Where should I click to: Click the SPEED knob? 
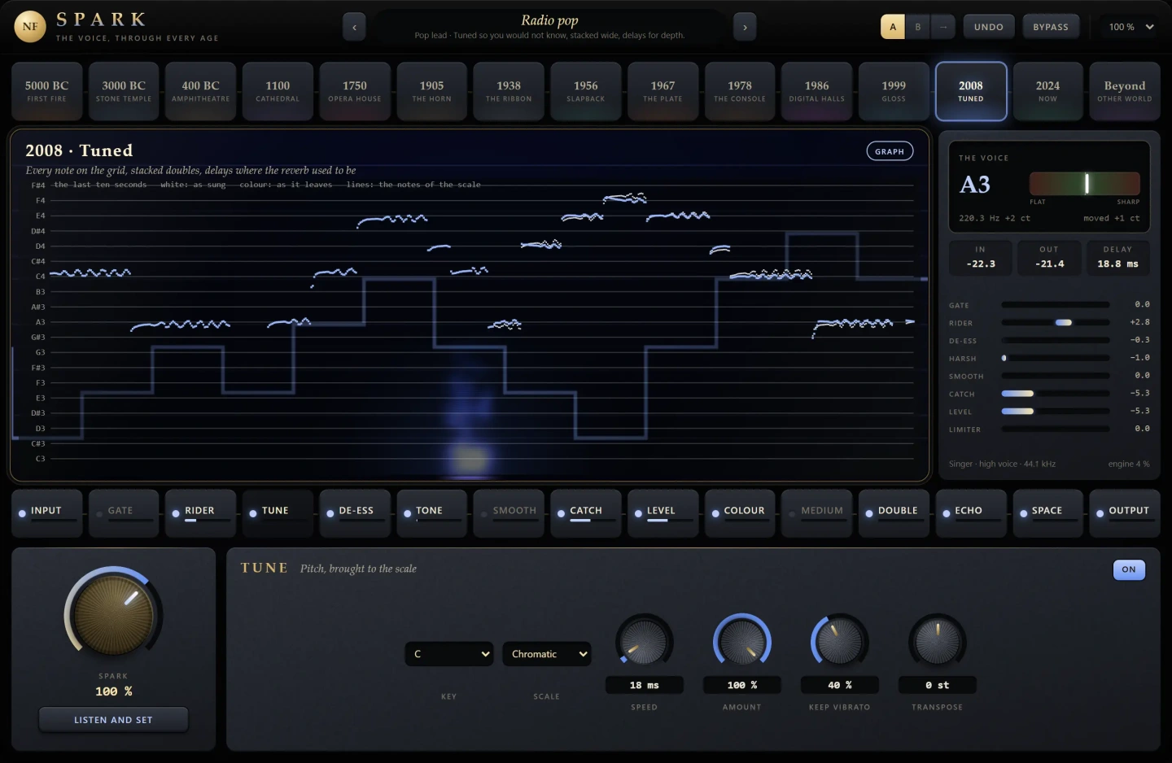tap(645, 642)
